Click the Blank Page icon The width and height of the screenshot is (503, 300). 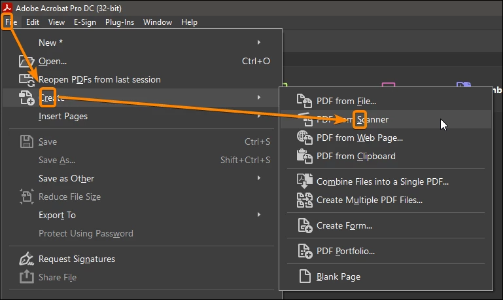point(305,276)
